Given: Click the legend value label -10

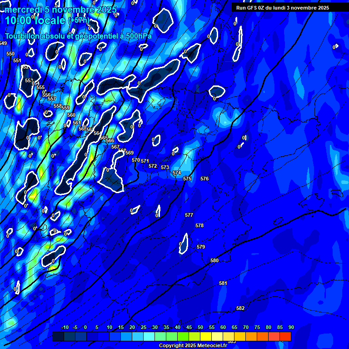Looking at the screenshot, I should [65, 327].
